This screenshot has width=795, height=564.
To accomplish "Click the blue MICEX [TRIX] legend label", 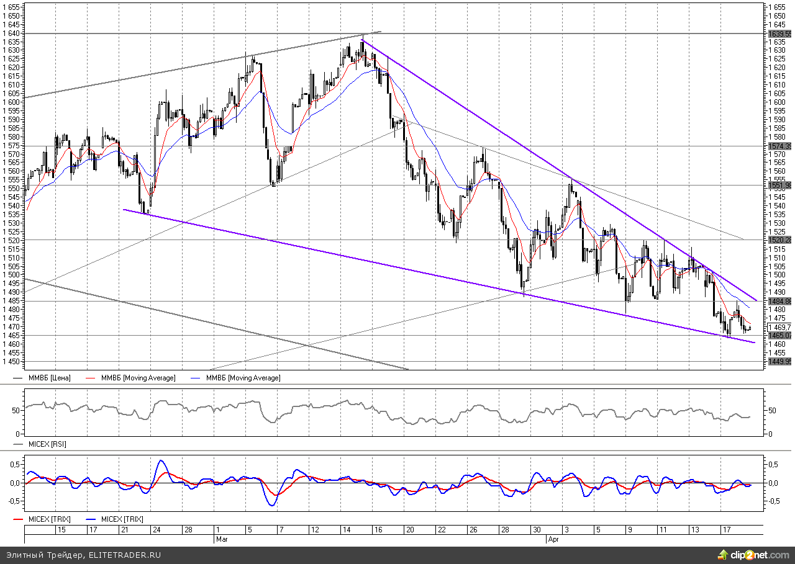I will pyautogui.click(x=119, y=519).
